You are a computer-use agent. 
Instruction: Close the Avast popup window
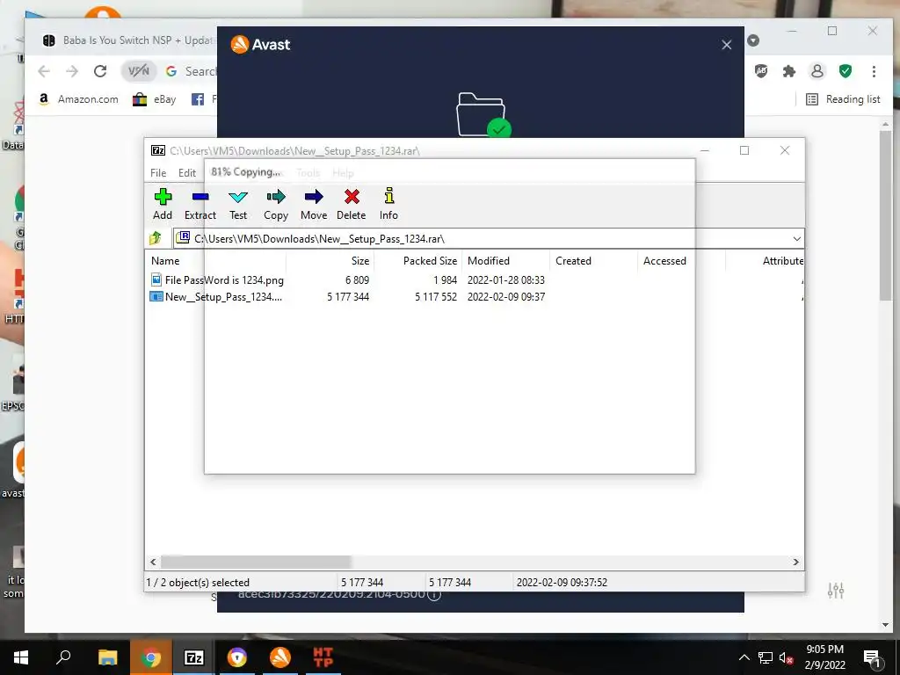726,45
